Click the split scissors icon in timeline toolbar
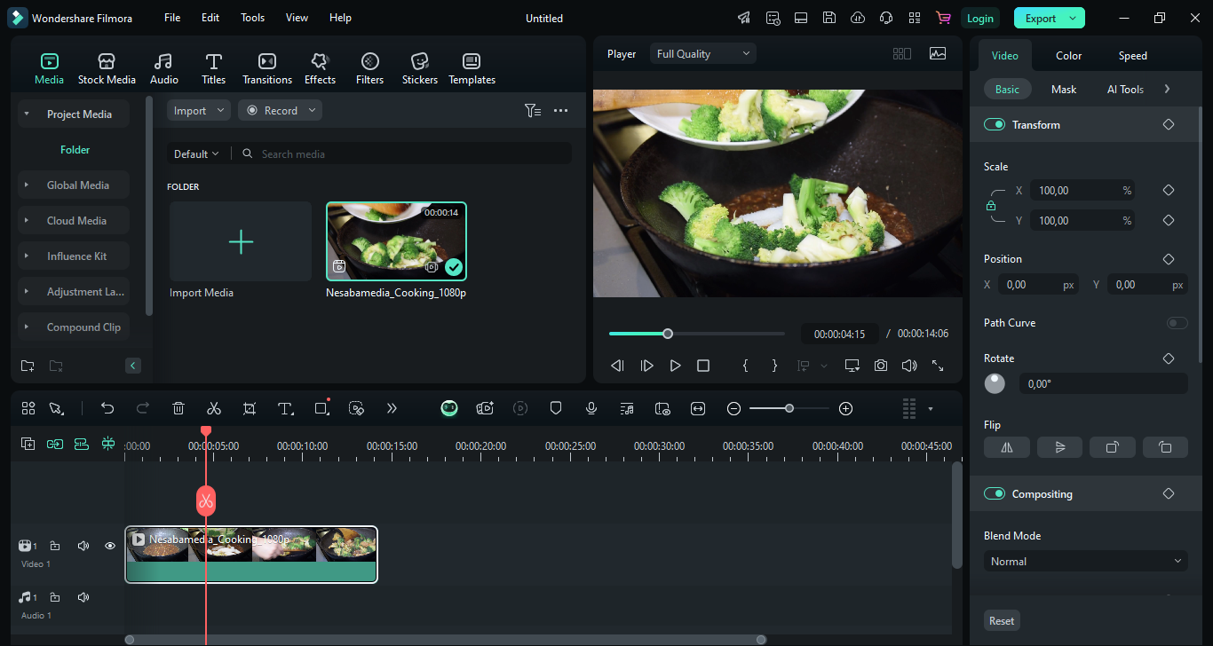The height and width of the screenshot is (646, 1213). [x=213, y=408]
